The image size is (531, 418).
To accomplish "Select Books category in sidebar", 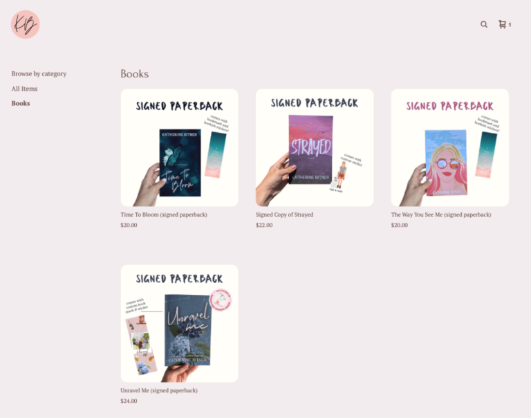I will (x=21, y=103).
